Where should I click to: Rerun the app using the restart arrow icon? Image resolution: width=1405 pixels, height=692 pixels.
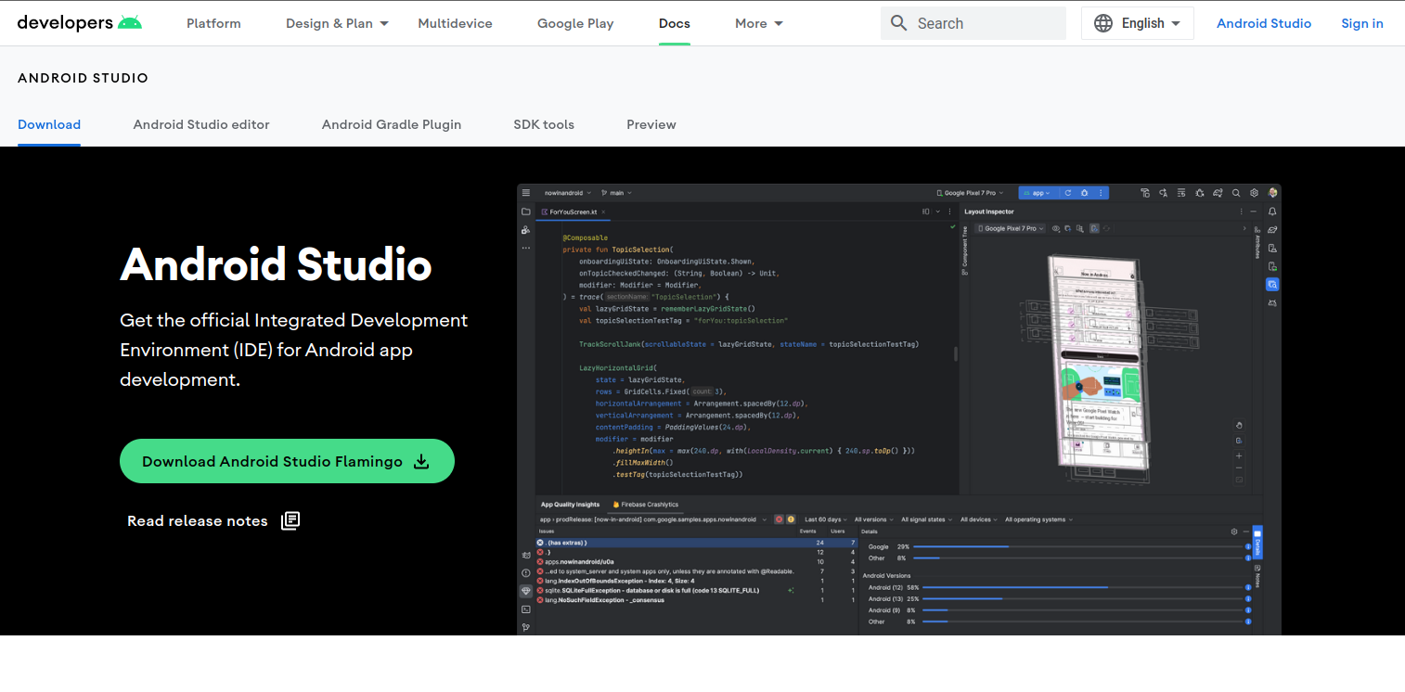pos(1068,193)
